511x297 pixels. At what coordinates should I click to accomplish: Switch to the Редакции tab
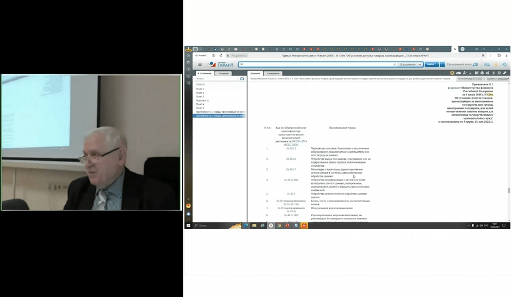[223, 73]
